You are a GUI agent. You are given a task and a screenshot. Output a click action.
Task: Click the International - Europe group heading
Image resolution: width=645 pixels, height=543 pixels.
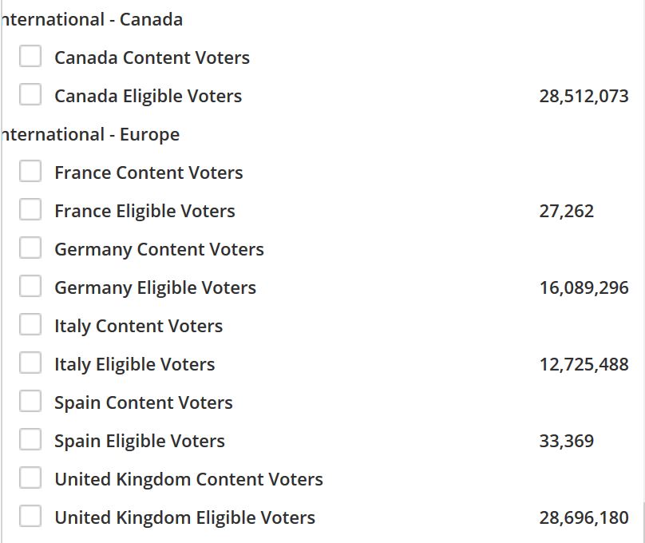90,134
